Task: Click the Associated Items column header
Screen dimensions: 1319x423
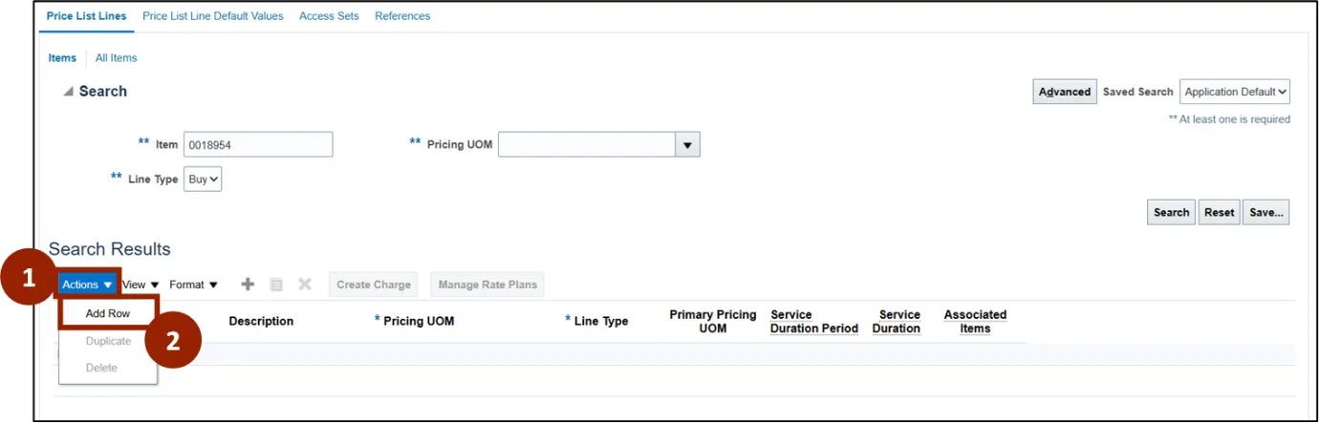Action: click(x=975, y=321)
